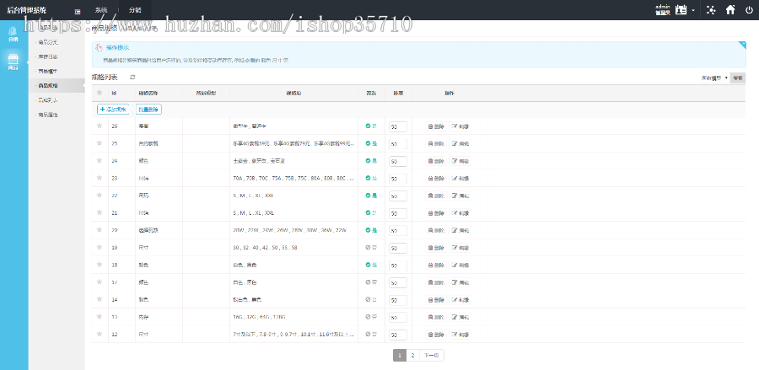Star the row with Id 24
This screenshot has height=370, width=759.
click(100, 161)
